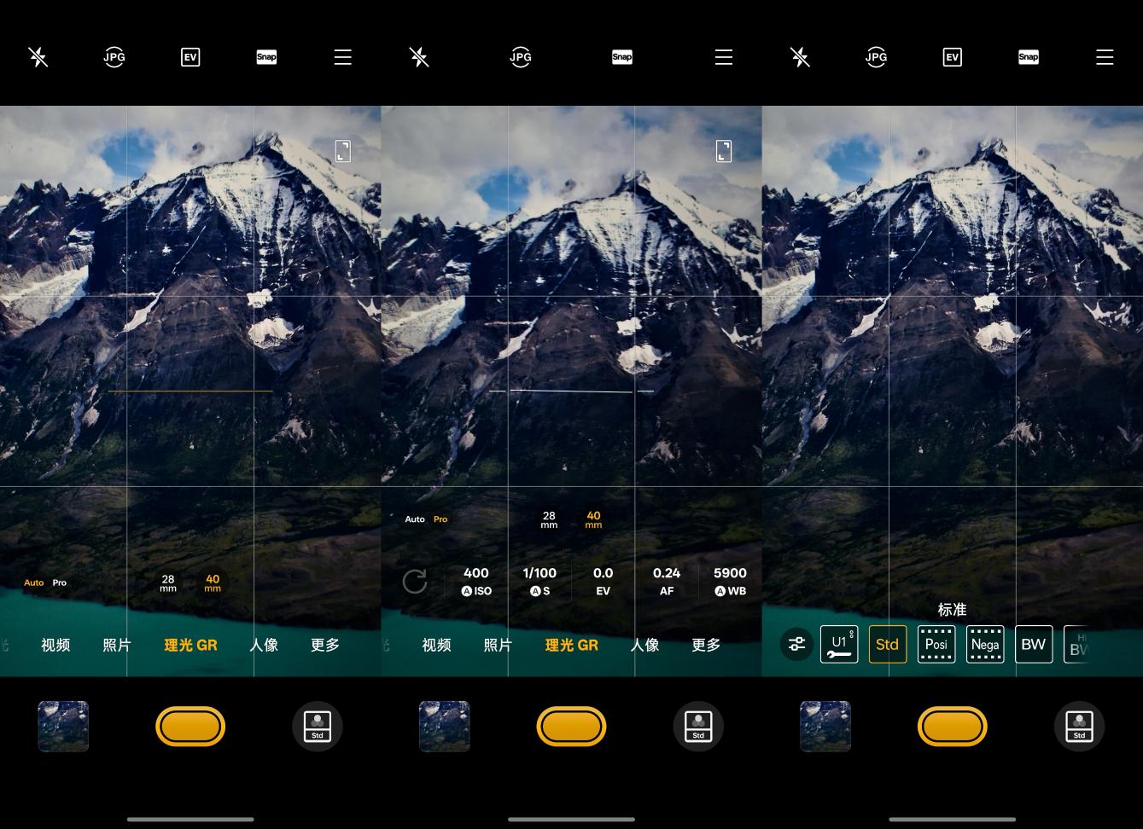Select the U1 custom preset icon
Viewport: 1143px width, 829px height.
tap(839, 644)
